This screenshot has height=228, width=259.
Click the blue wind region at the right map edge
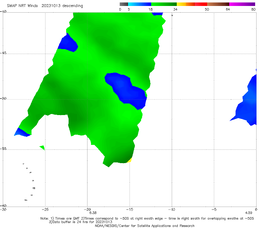(247, 103)
